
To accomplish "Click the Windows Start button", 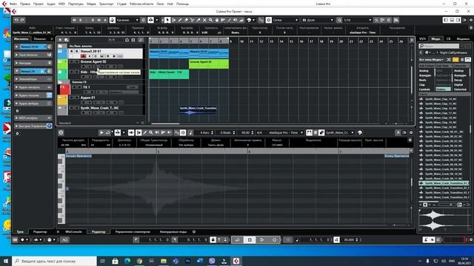I will [x=6, y=261].
